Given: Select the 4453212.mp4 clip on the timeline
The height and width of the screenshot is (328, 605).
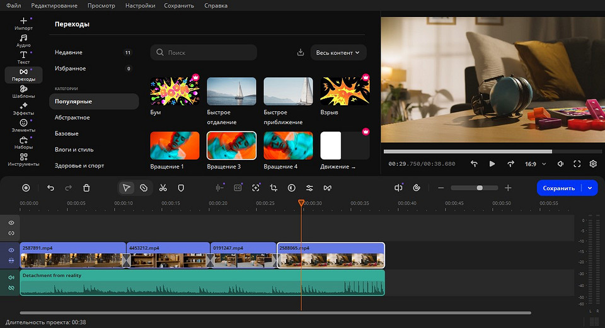Looking at the screenshot, I should point(169,255).
